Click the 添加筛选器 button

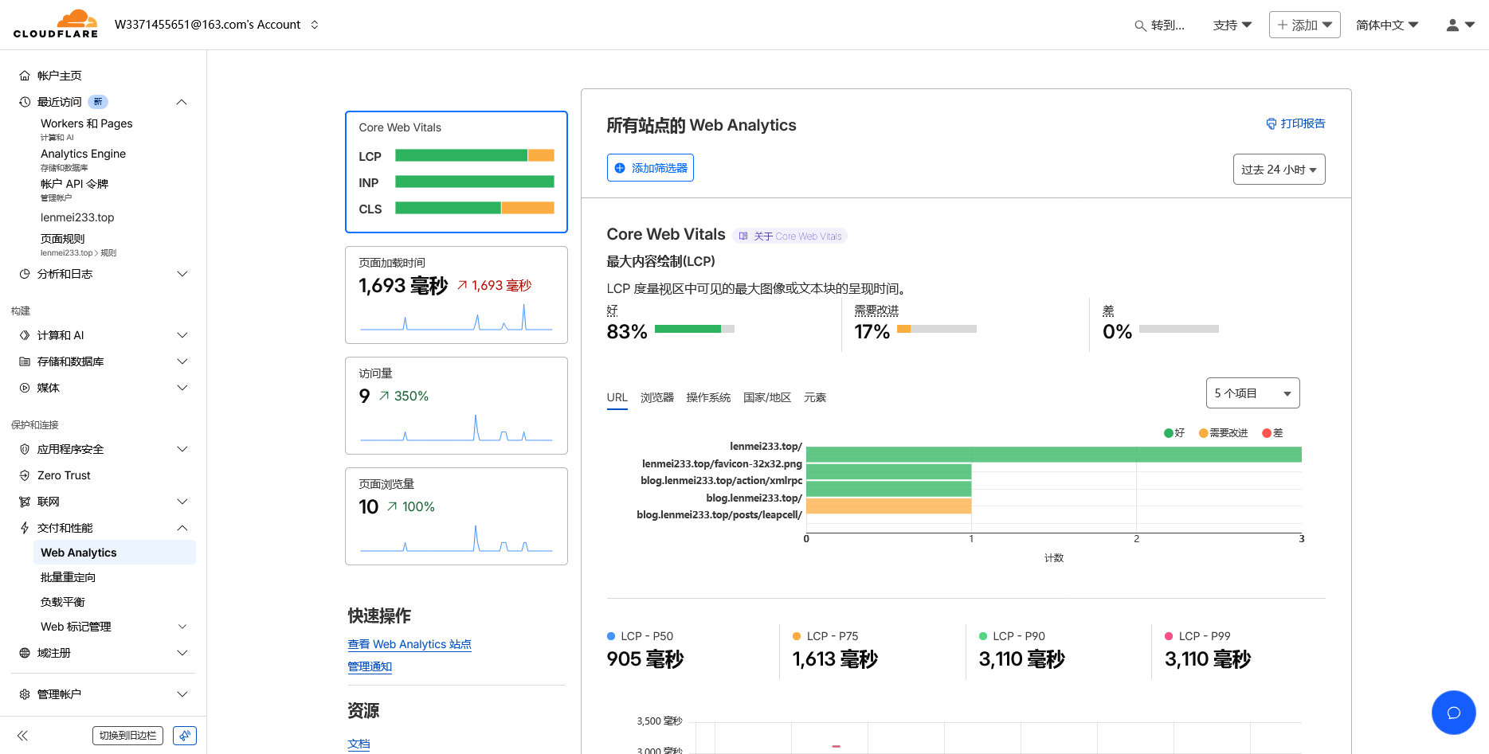click(650, 168)
